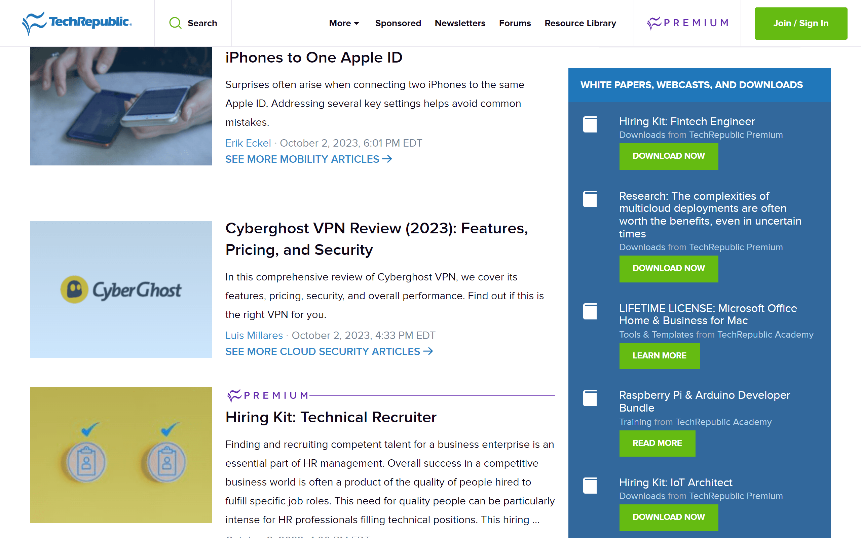Click the Premium logo in header

tap(687, 23)
